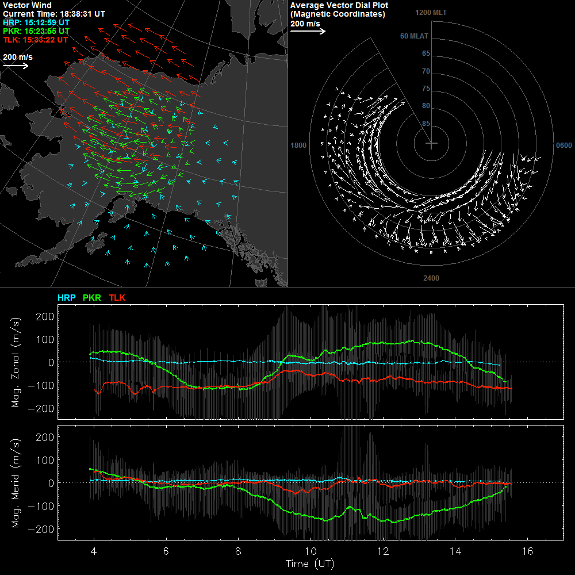Image resolution: width=575 pixels, height=575 pixels.
Task: Click the red "TLK: 15:33:22 UT" timestamp
Action: (x=35, y=40)
